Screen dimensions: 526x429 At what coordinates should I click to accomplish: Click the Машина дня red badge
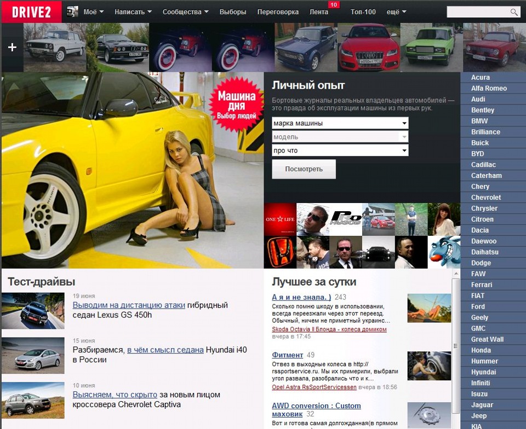(237, 104)
